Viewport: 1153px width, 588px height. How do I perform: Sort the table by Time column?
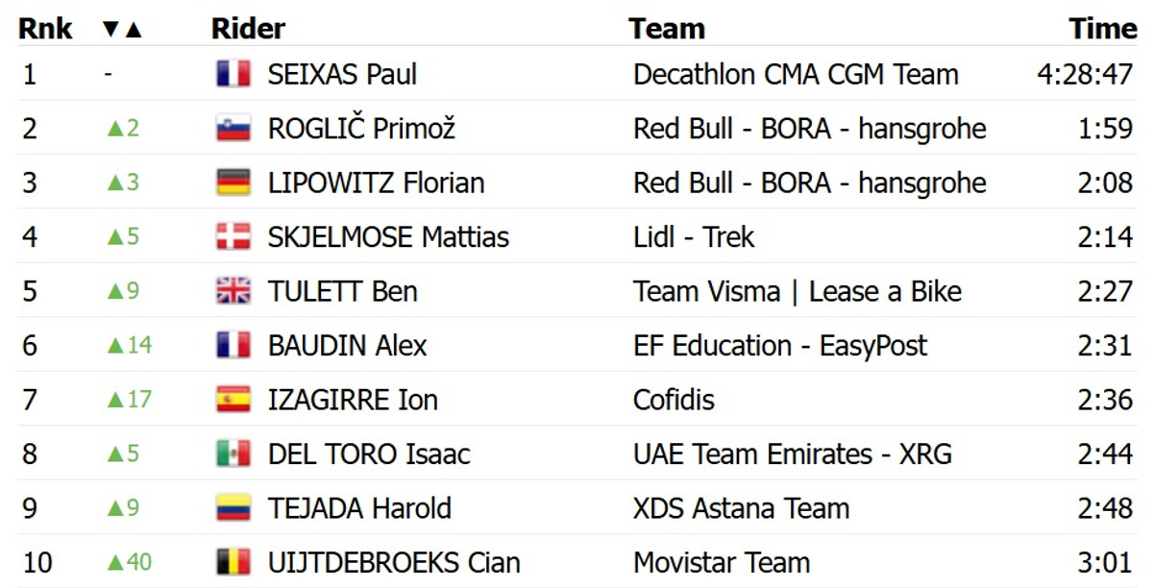[1102, 30]
